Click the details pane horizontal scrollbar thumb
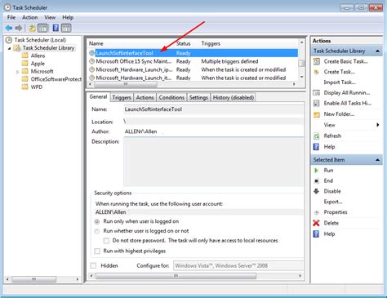Viewport: 387px width, 298px height. tap(176, 276)
